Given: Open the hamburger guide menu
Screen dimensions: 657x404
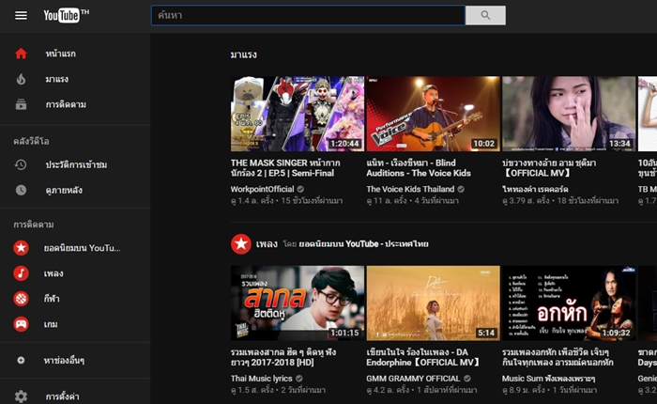Looking at the screenshot, I should click(x=21, y=16).
